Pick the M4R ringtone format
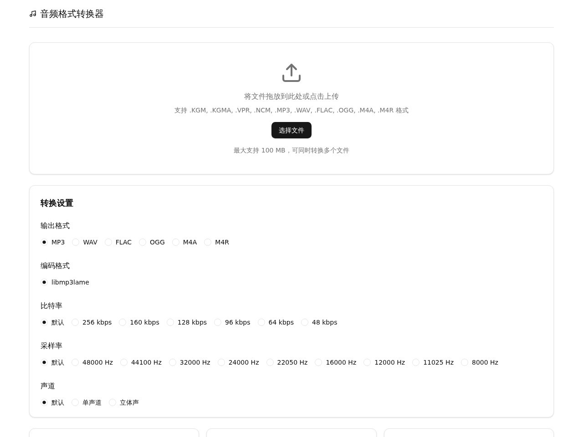 208,242
